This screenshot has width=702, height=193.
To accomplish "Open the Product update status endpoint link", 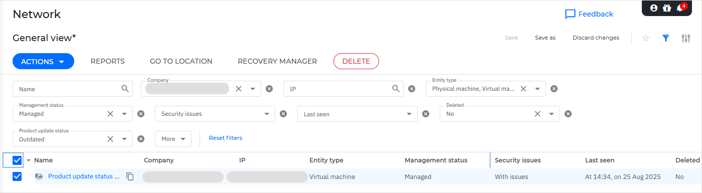I will pos(84,176).
